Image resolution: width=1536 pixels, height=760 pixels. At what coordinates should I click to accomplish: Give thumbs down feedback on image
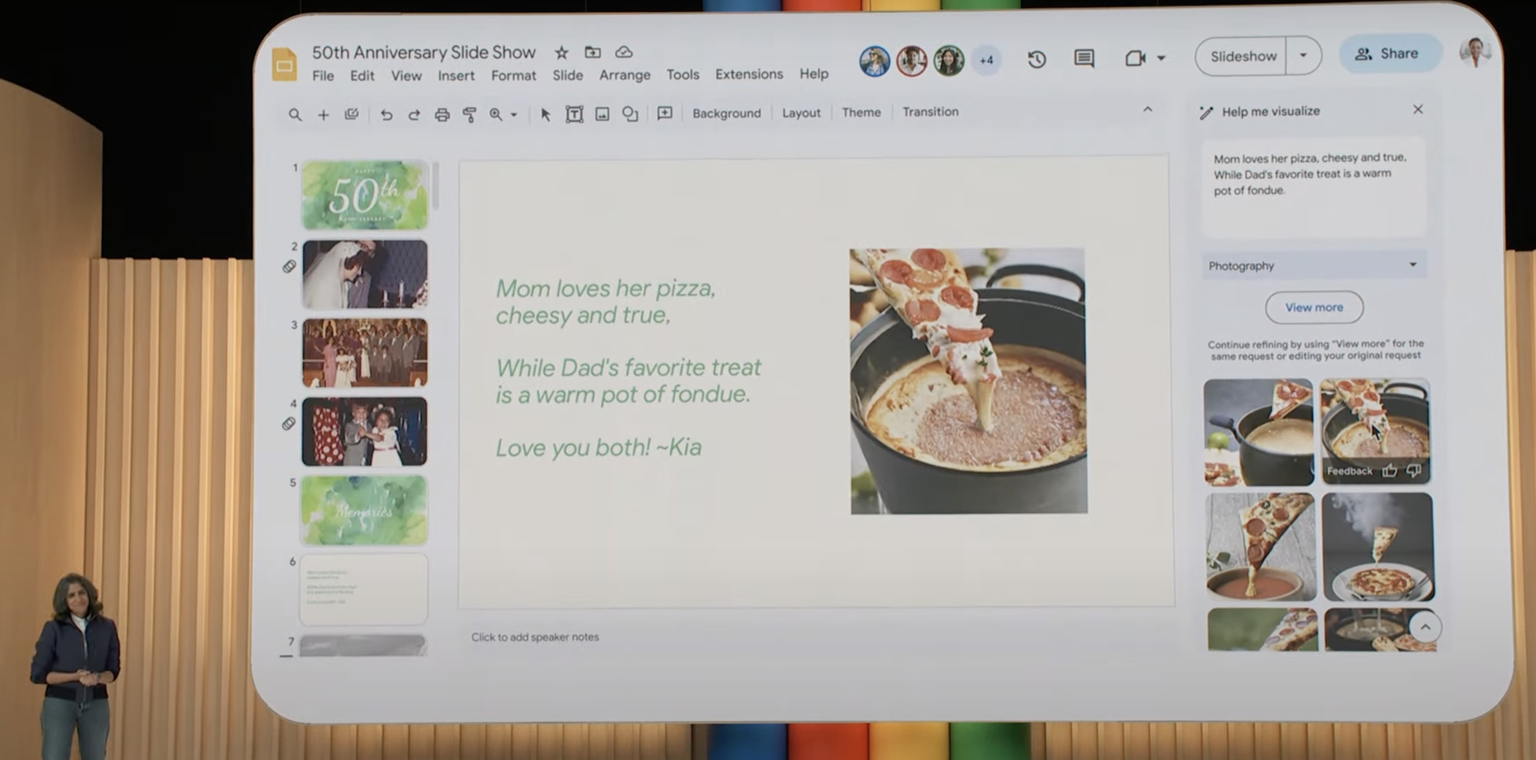click(x=1413, y=470)
